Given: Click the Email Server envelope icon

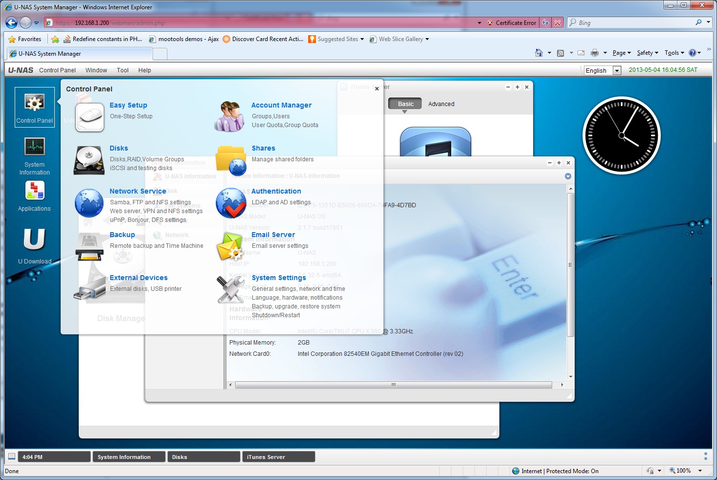Looking at the screenshot, I should (x=230, y=246).
